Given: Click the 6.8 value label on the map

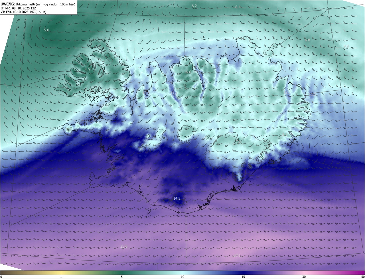Looking at the screenshot, I should [x=307, y=40].
